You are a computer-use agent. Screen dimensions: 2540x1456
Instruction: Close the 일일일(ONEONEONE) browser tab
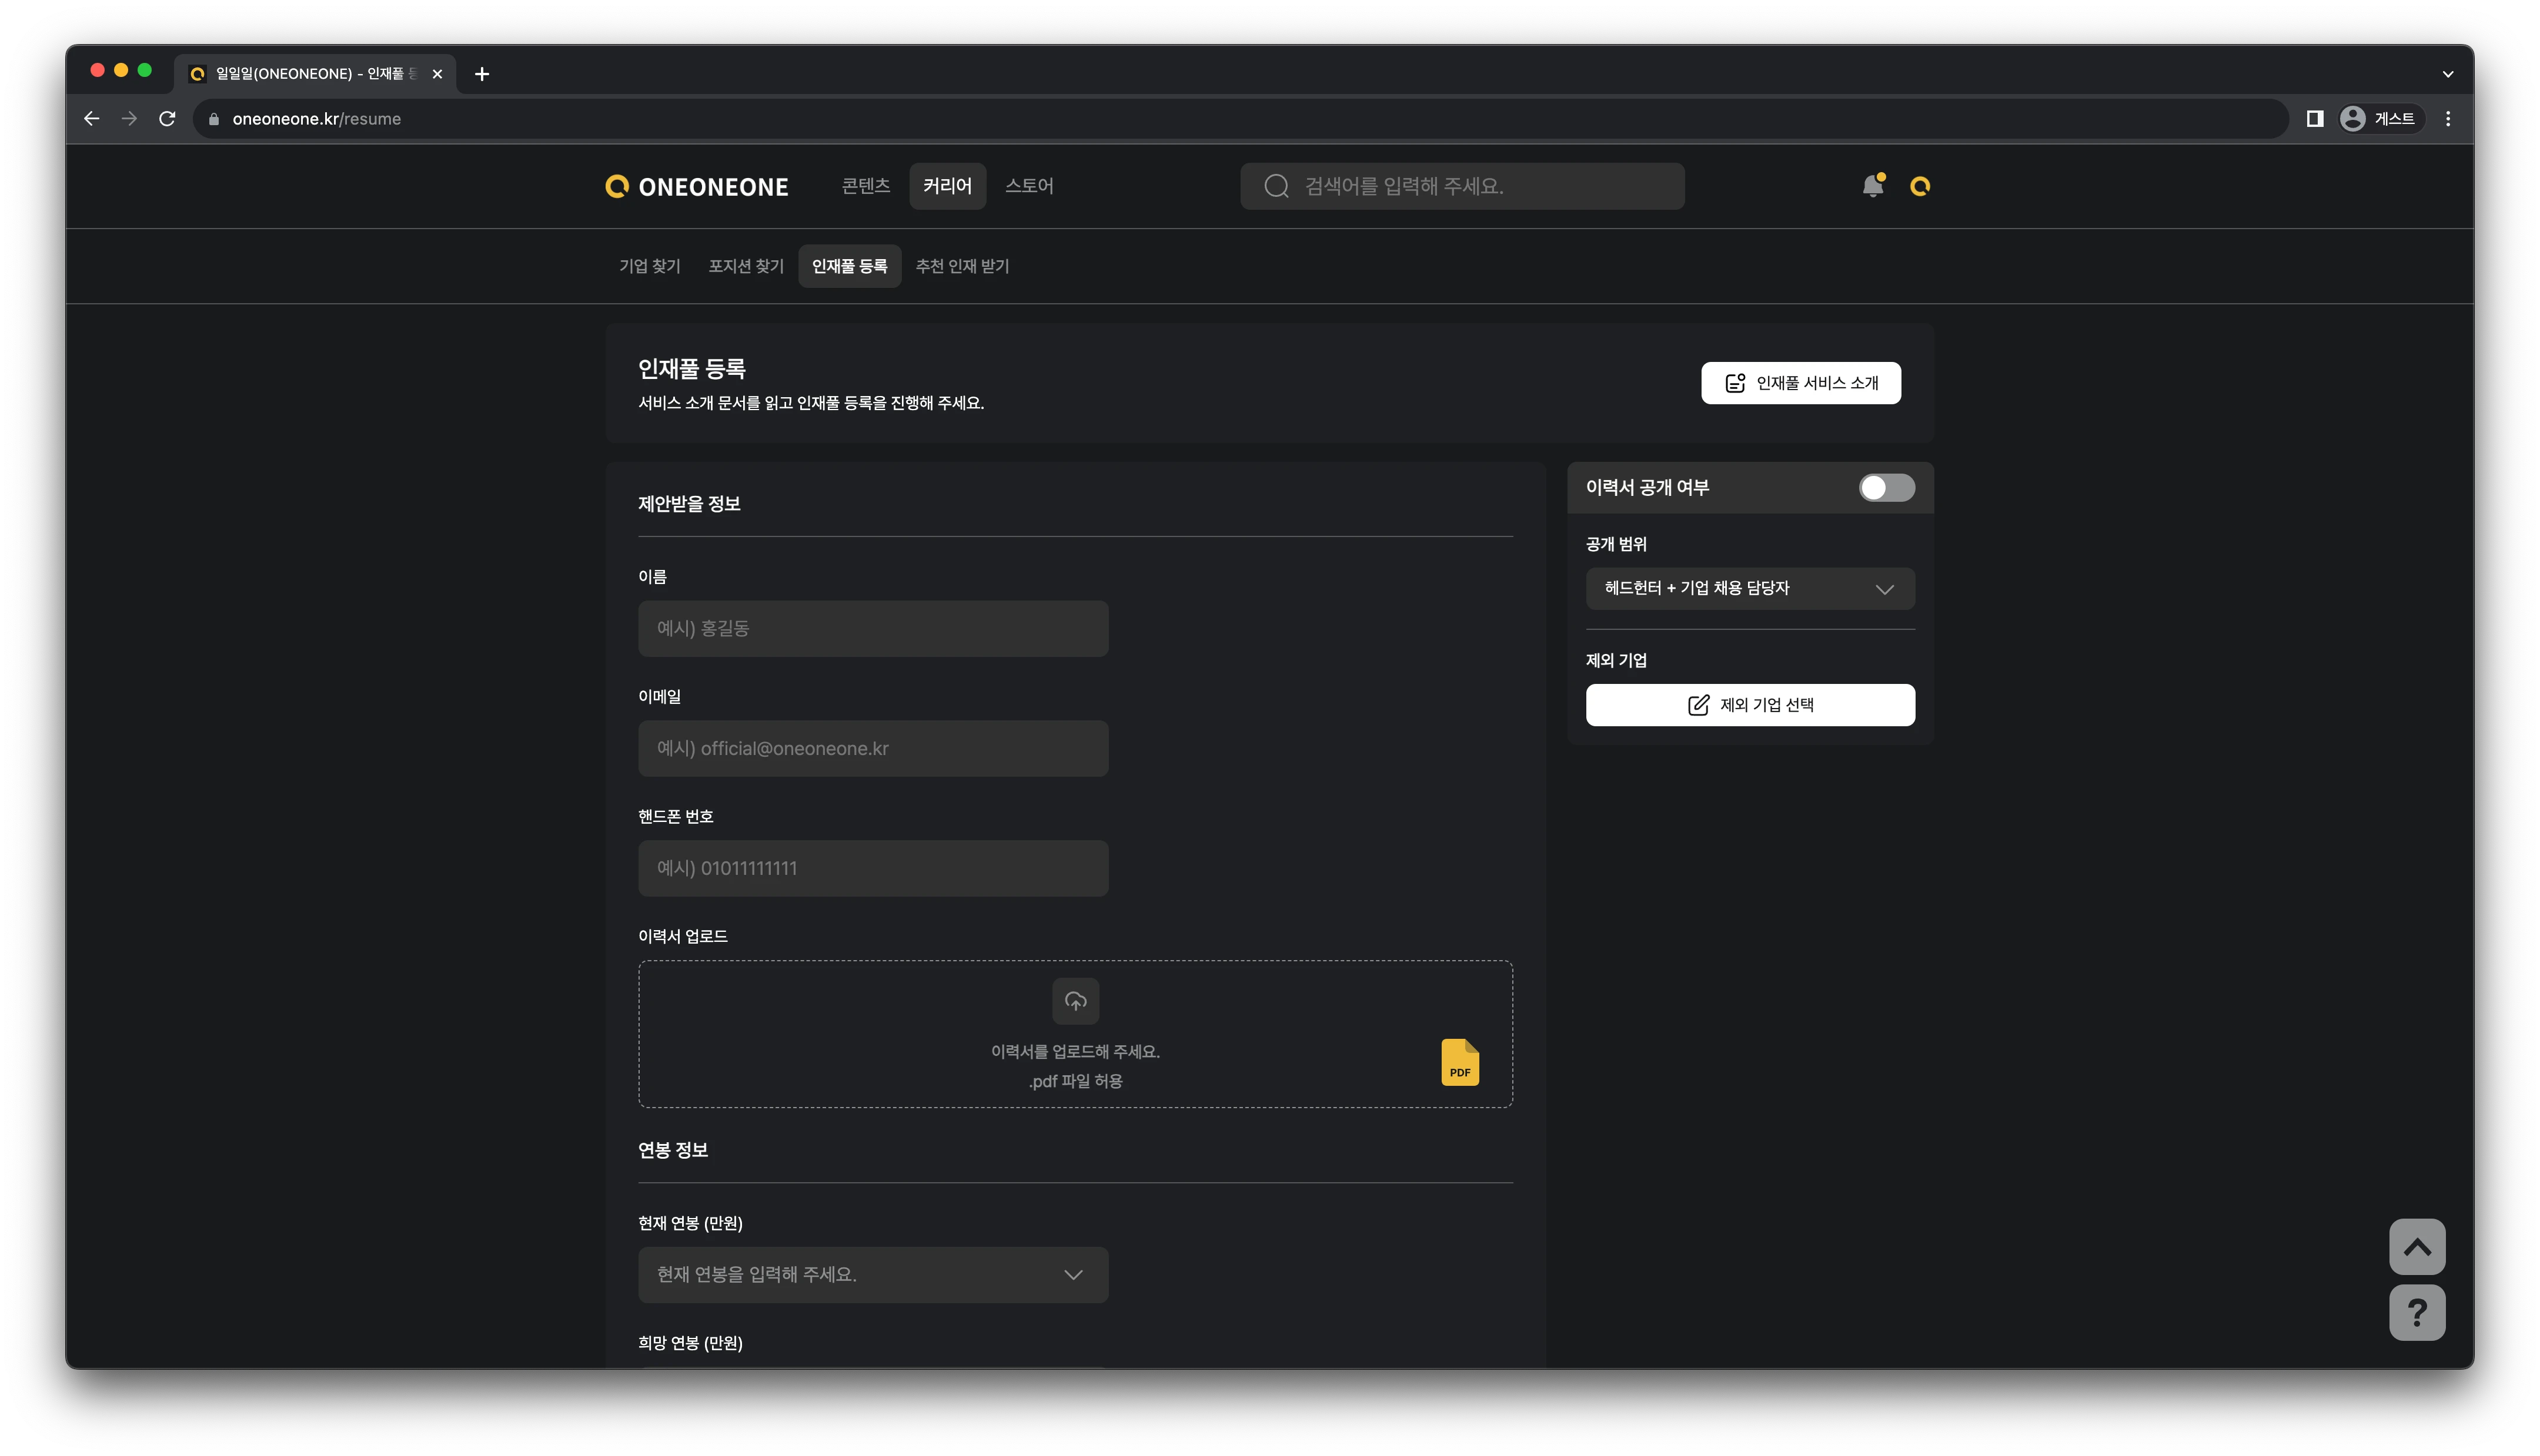tap(437, 74)
